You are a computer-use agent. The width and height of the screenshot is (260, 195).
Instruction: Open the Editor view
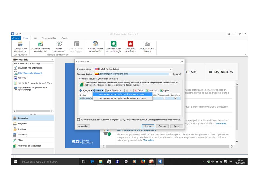click(33, 140)
